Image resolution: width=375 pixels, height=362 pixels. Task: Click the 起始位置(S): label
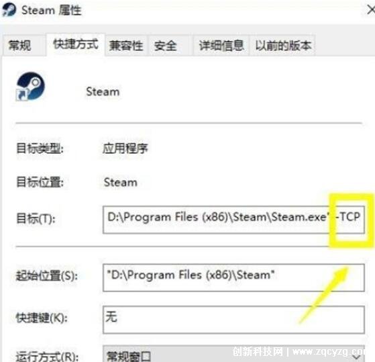47,276
